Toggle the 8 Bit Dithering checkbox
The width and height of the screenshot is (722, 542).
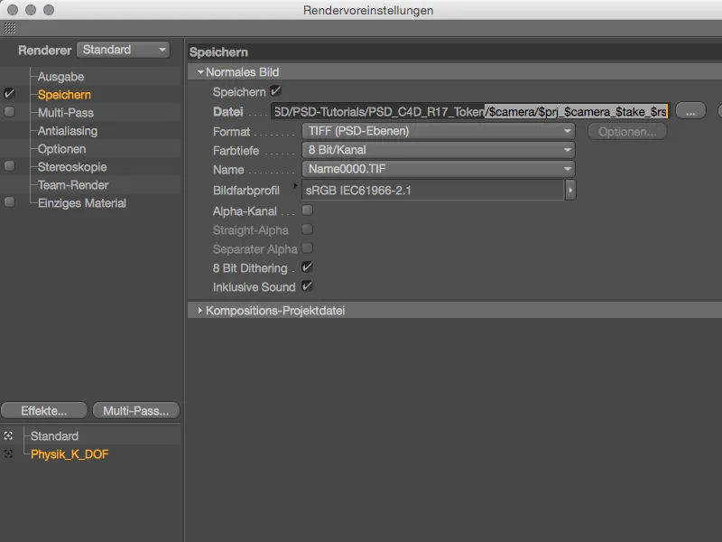point(307,267)
